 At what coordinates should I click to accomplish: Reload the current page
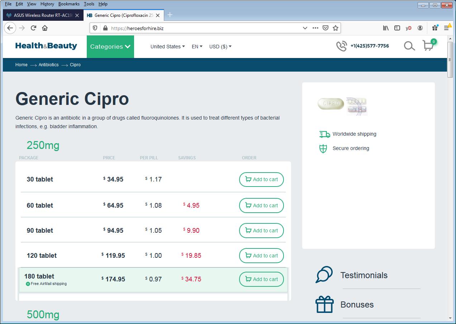(x=33, y=28)
